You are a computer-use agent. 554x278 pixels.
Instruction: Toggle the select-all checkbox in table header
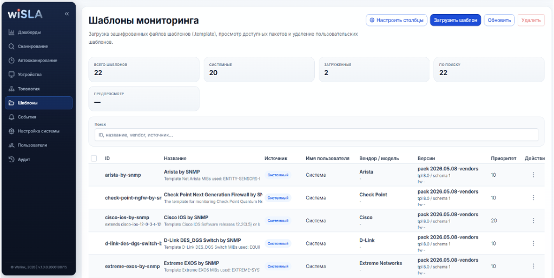pos(94,158)
